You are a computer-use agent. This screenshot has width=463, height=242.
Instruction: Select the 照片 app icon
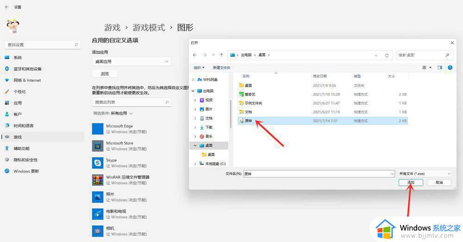(97, 197)
